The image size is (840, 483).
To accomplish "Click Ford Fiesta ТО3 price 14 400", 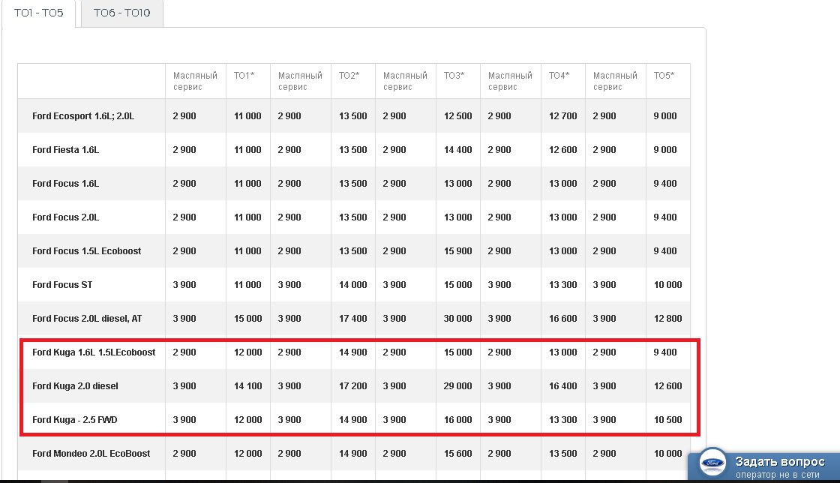I will pos(457,149).
